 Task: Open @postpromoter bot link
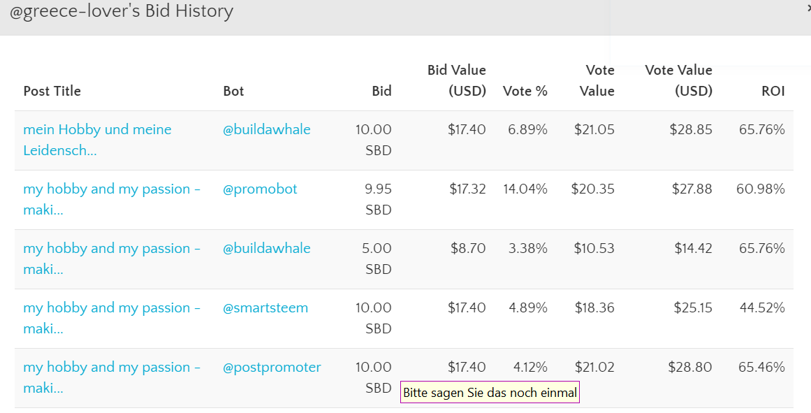pos(272,368)
